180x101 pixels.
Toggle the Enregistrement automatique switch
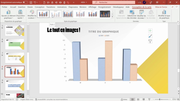pos(25,2)
